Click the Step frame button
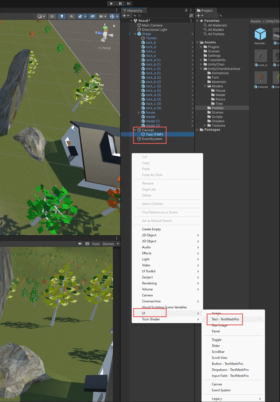 point(128,4)
